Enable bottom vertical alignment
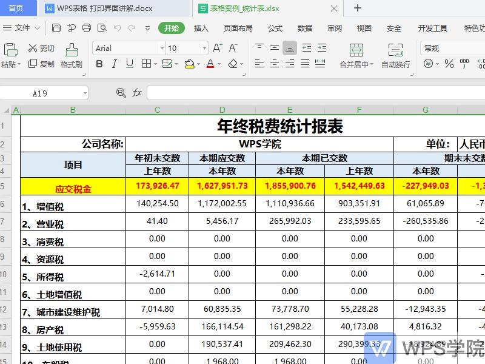 coord(290,47)
